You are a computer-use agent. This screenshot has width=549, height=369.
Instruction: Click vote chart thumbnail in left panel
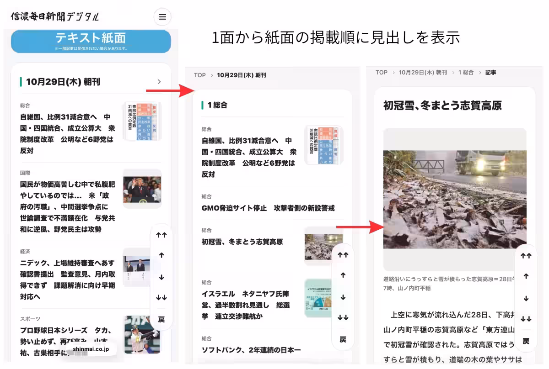point(142,121)
